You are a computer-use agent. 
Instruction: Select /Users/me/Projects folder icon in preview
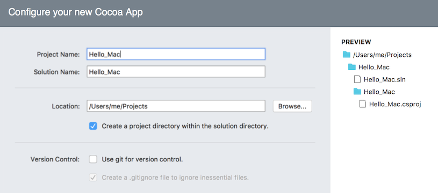(347, 55)
